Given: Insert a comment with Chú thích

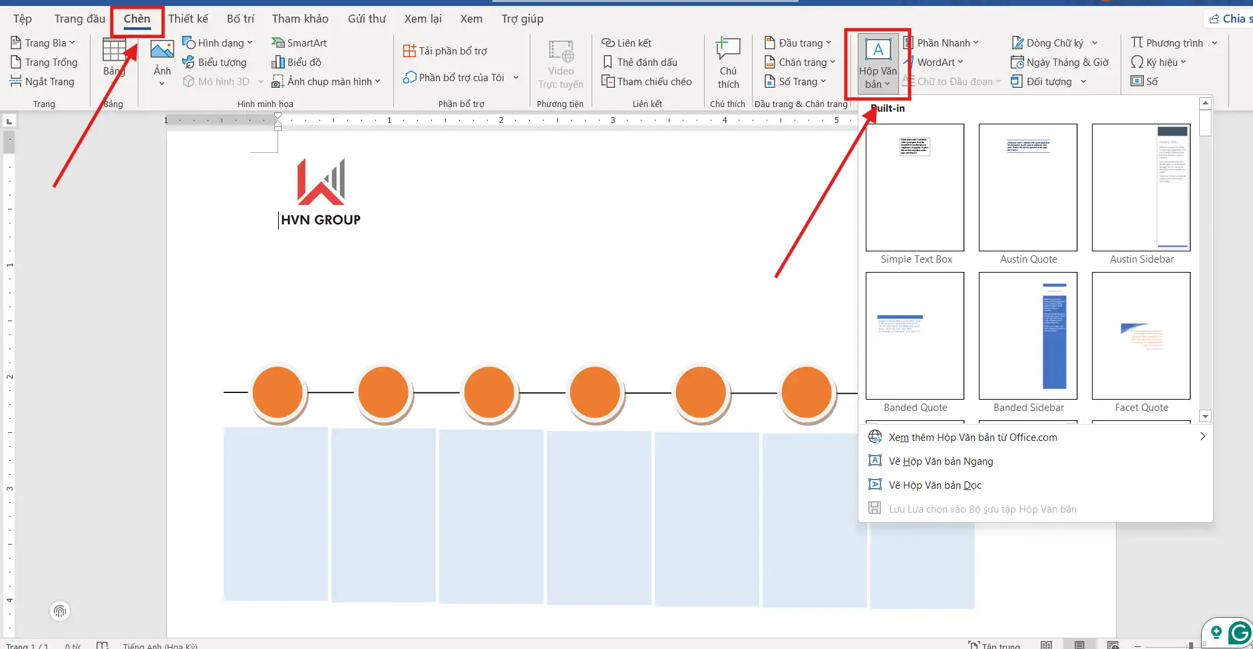Looking at the screenshot, I should click(x=728, y=64).
